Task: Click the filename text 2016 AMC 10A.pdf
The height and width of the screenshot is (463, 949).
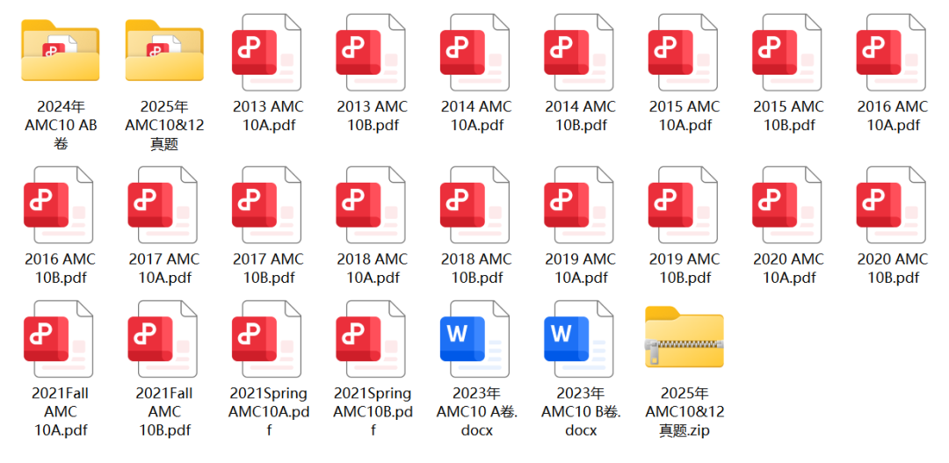Action: (x=894, y=116)
